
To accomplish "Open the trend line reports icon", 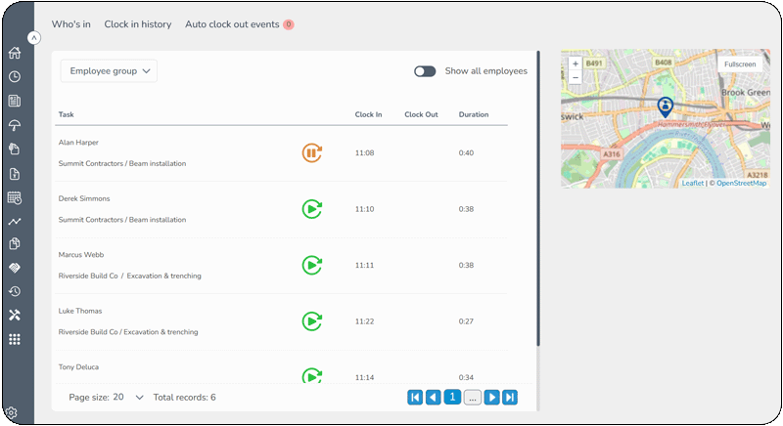I will (15, 221).
